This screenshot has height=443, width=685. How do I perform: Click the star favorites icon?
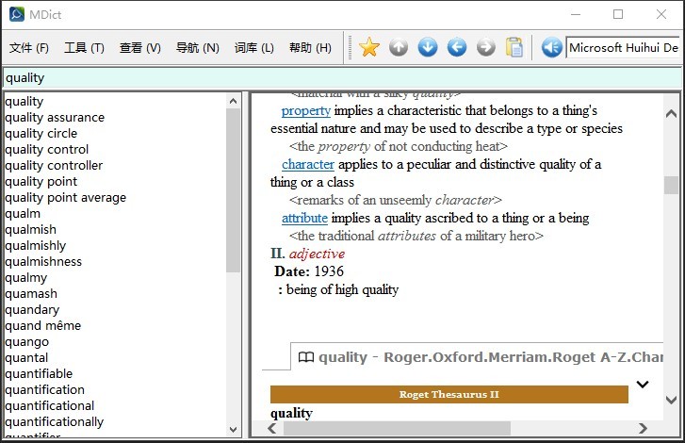pos(369,47)
